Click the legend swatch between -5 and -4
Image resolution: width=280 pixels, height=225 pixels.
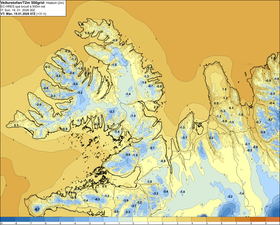[x=66, y=219]
